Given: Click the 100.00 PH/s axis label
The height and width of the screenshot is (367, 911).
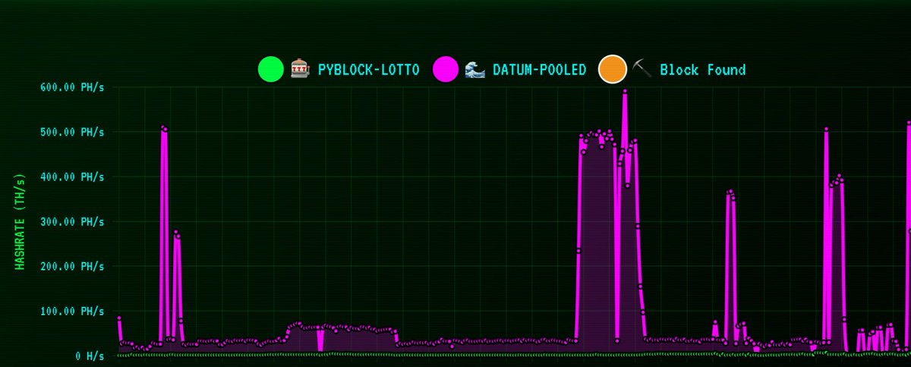Looking at the screenshot, I should coord(74,311).
